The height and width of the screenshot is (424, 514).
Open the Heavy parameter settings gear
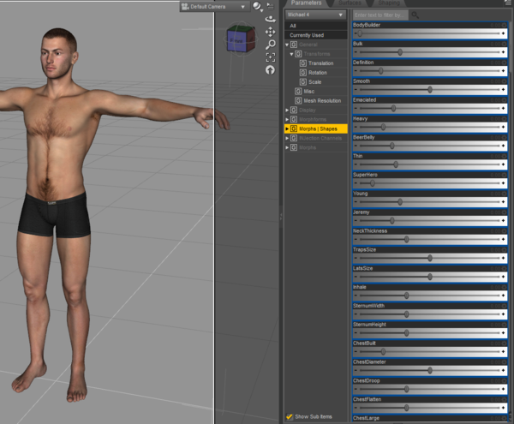pos(505,119)
